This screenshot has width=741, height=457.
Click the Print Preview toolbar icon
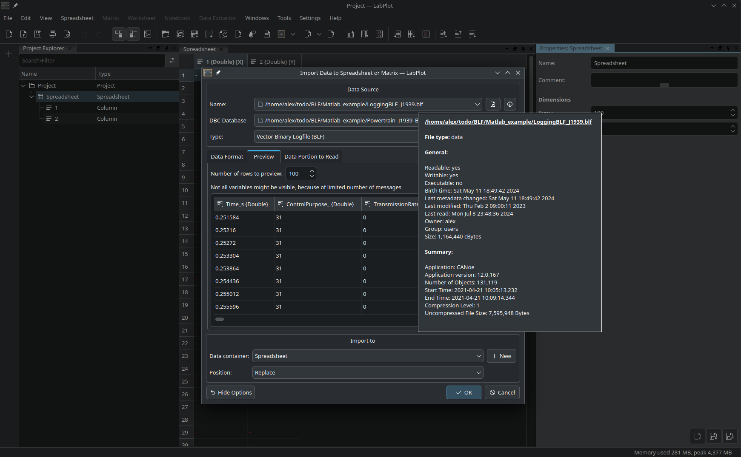click(67, 34)
